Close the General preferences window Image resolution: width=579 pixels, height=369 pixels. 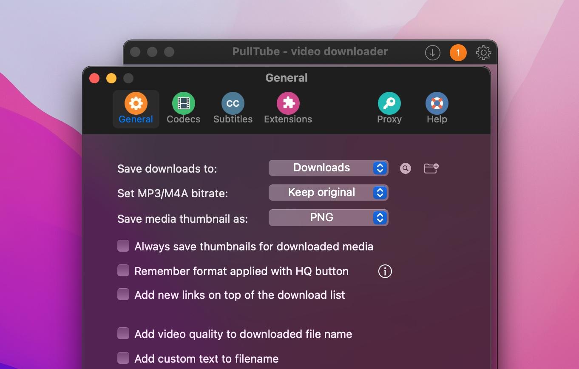(x=94, y=78)
